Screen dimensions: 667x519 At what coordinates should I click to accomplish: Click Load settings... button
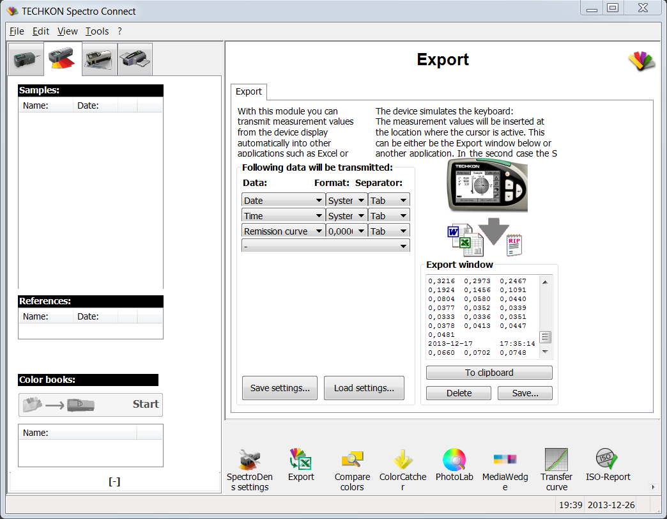click(364, 388)
